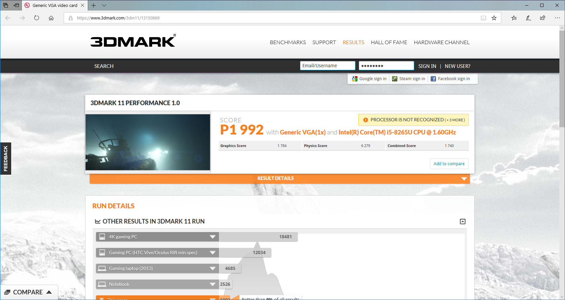Image resolution: width=565 pixels, height=300 pixels.
Task: Sign in with Steam
Action: [x=409, y=79]
